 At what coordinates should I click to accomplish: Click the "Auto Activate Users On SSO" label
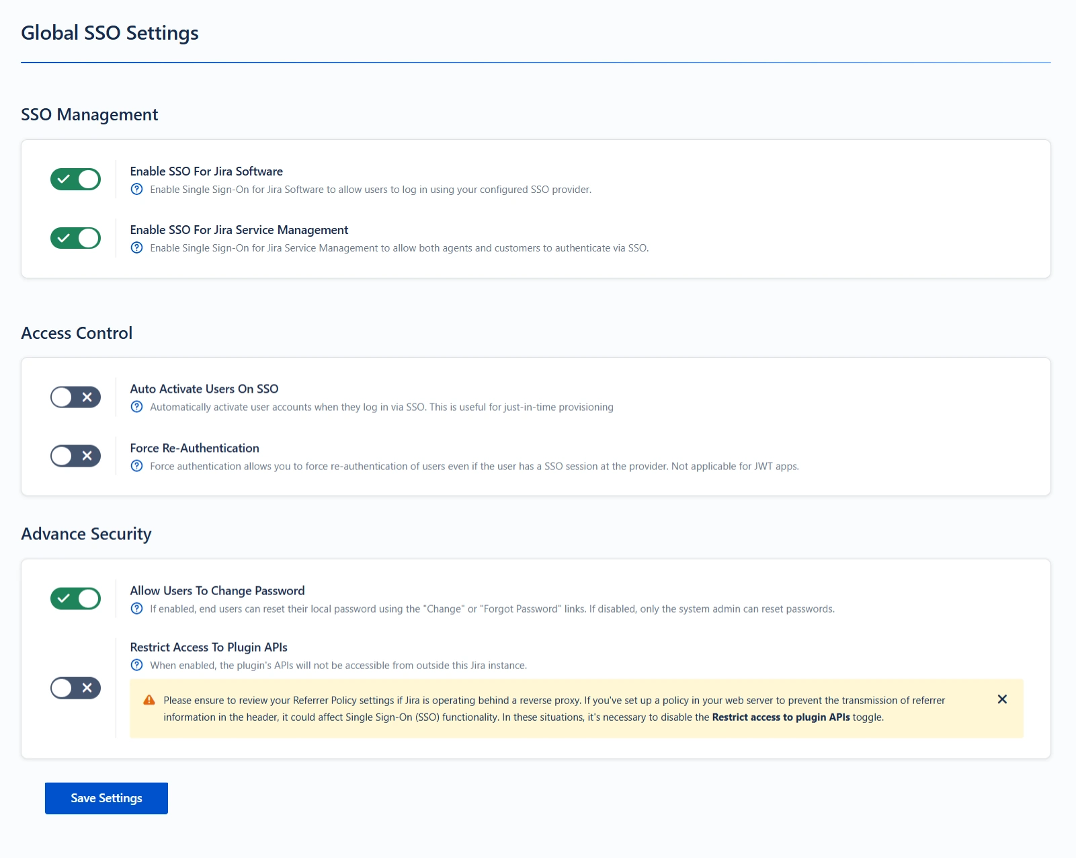click(x=204, y=389)
